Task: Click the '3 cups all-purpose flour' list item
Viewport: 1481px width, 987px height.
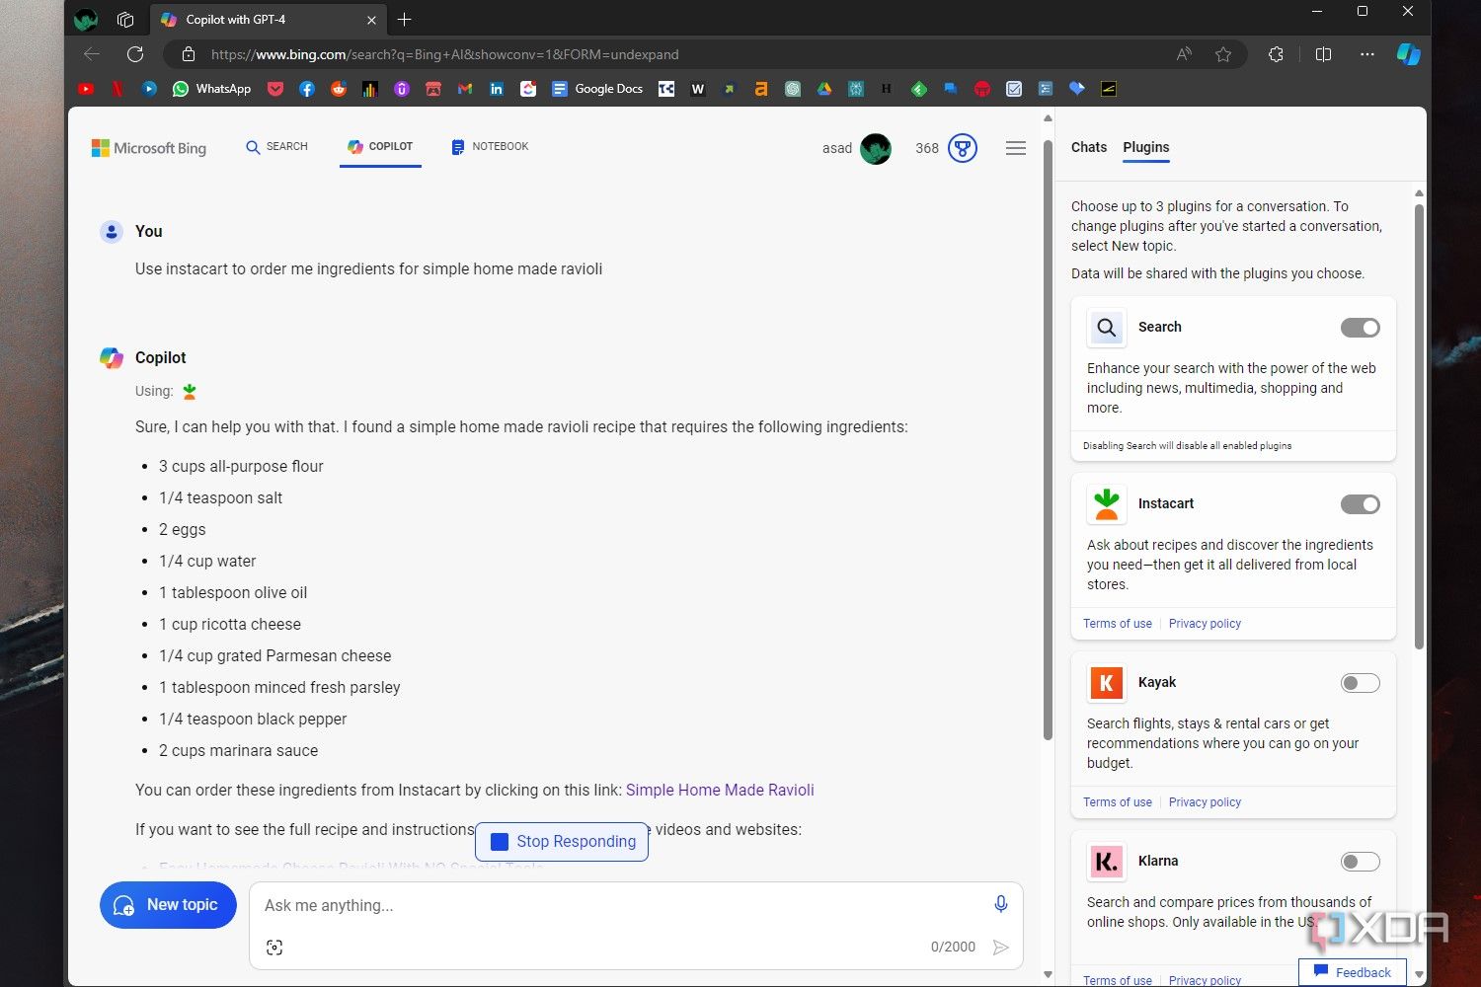Action: click(x=241, y=466)
